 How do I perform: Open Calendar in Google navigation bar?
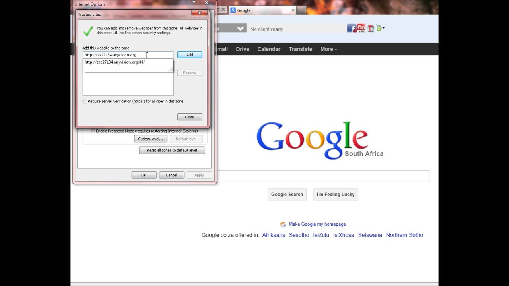pos(269,49)
